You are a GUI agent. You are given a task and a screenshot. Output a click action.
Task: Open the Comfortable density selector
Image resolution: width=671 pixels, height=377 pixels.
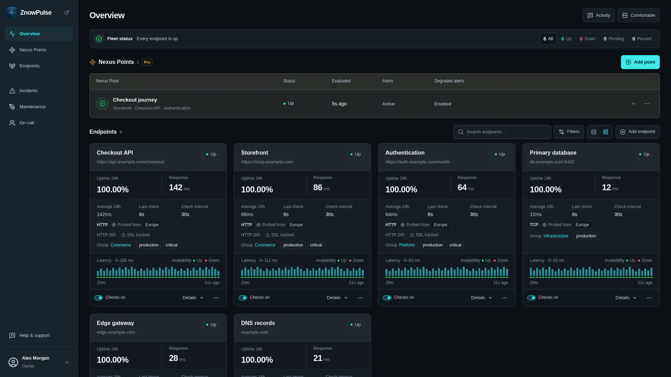(x=638, y=15)
